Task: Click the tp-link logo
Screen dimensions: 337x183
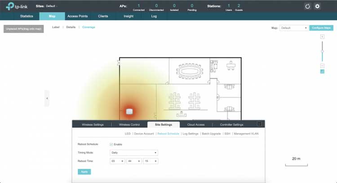Action: point(16,6)
